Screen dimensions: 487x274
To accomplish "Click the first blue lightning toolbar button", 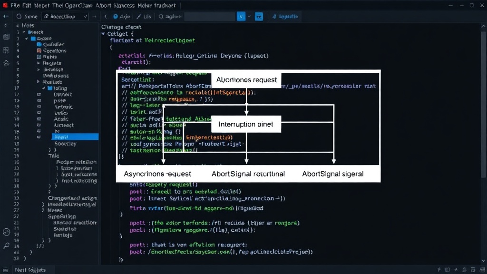I will click(x=241, y=17).
